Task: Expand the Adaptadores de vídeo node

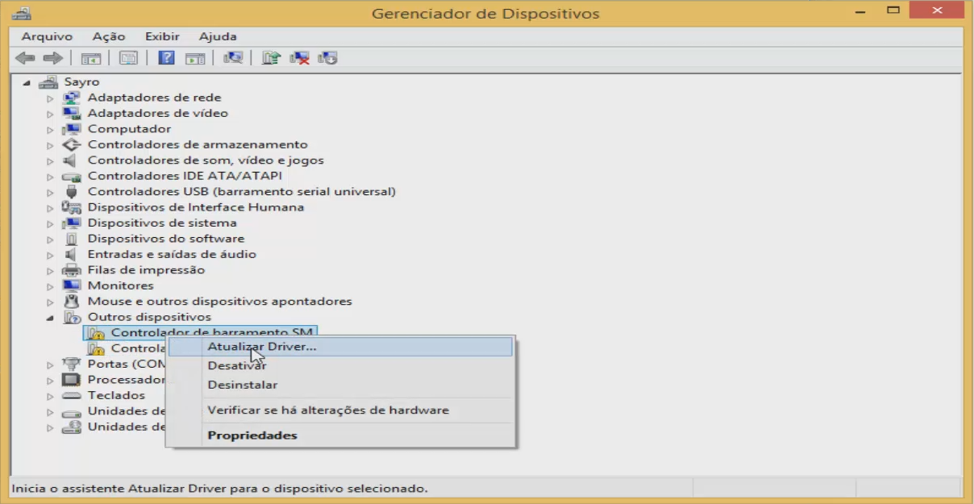Action: (x=50, y=114)
